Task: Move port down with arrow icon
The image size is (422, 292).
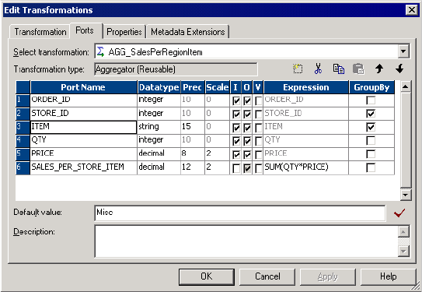Action: click(399, 69)
